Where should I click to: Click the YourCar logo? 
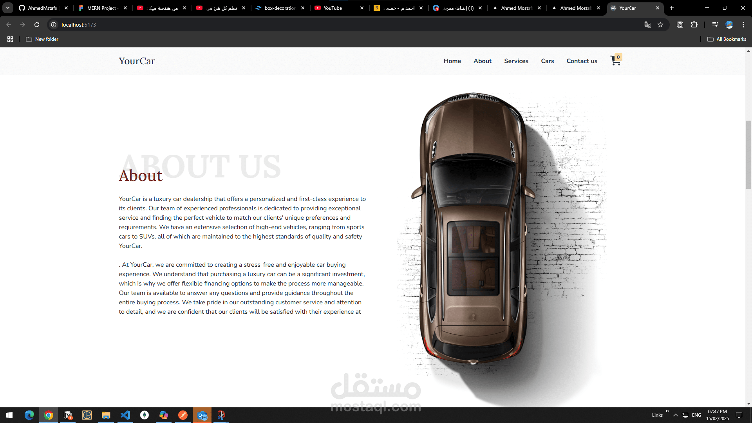point(137,61)
